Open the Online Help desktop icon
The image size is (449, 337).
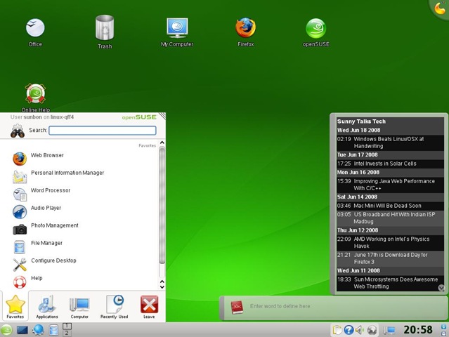35,95
